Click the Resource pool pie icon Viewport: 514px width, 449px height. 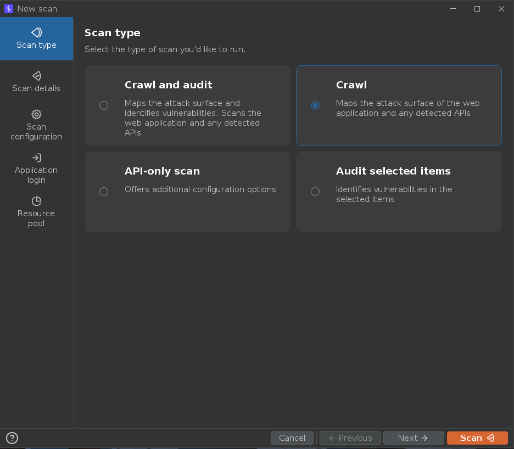(36, 201)
